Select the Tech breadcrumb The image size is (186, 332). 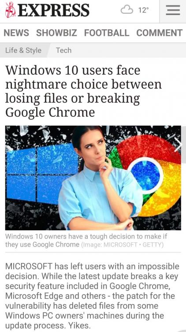click(x=63, y=50)
